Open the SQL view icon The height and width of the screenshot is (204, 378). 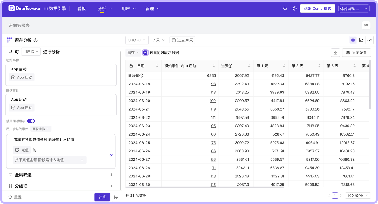pos(366,25)
